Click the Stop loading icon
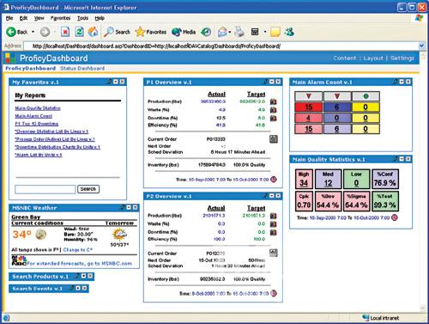429x324 pixels. (x=65, y=32)
